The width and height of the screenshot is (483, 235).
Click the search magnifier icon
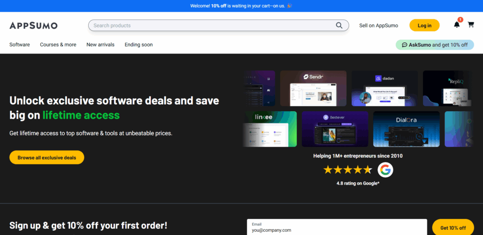click(x=339, y=25)
